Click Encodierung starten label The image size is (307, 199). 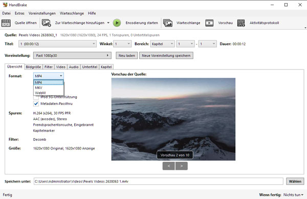pyautogui.click(x=142, y=23)
